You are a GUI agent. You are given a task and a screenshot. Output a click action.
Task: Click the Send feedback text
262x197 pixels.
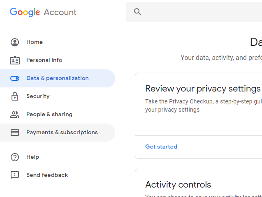47,175
